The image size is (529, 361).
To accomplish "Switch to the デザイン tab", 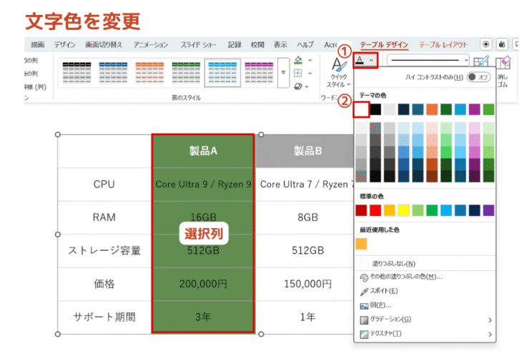I will [x=65, y=44].
